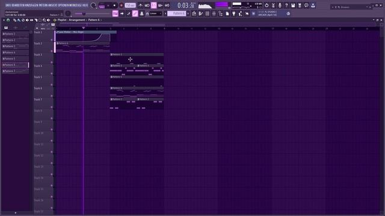Mute Track 1 via its green dot
385x216 pixels.
coord(52,40)
